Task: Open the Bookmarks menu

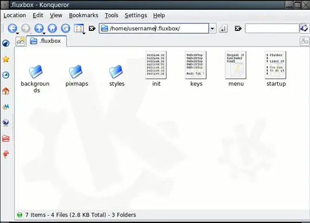Action: [84, 15]
